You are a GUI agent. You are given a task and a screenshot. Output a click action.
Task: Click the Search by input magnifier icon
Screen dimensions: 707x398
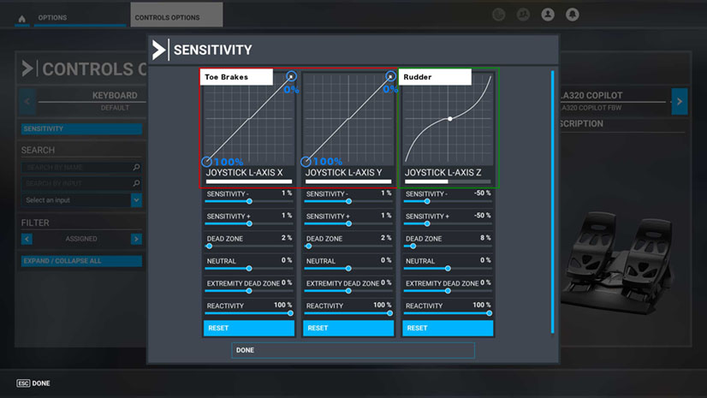coord(136,183)
